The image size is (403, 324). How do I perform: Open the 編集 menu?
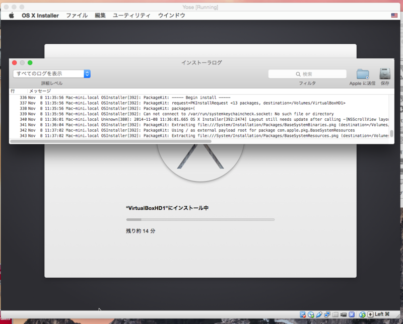coord(100,16)
